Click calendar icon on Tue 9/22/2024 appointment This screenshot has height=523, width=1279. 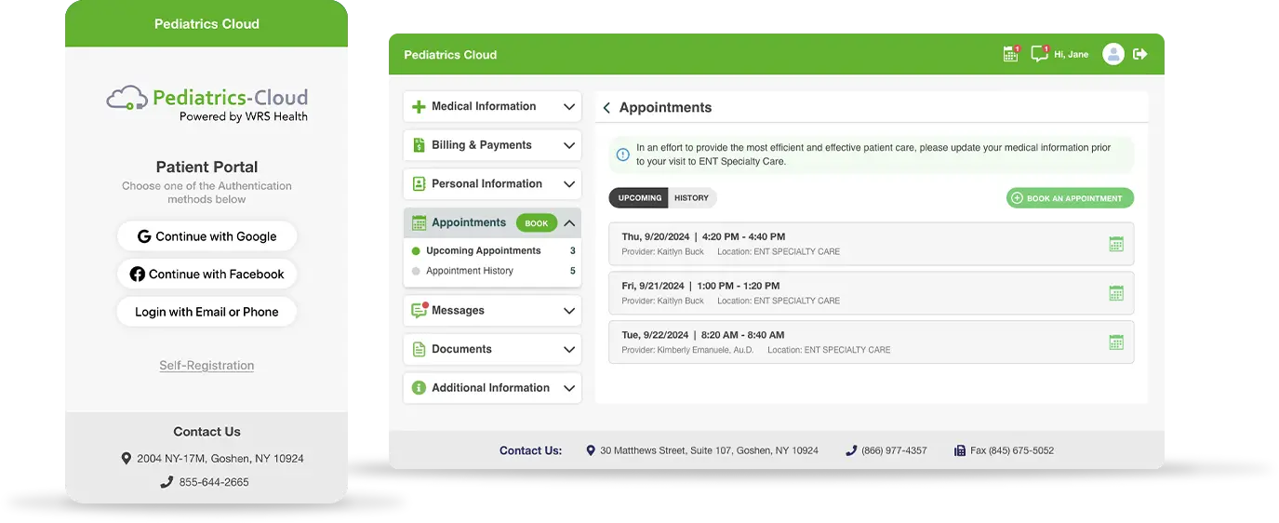1116,342
